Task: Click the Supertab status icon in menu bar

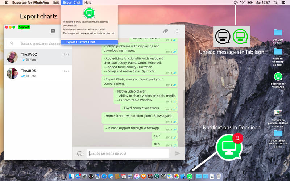Action: pyautogui.click(x=235, y=3)
